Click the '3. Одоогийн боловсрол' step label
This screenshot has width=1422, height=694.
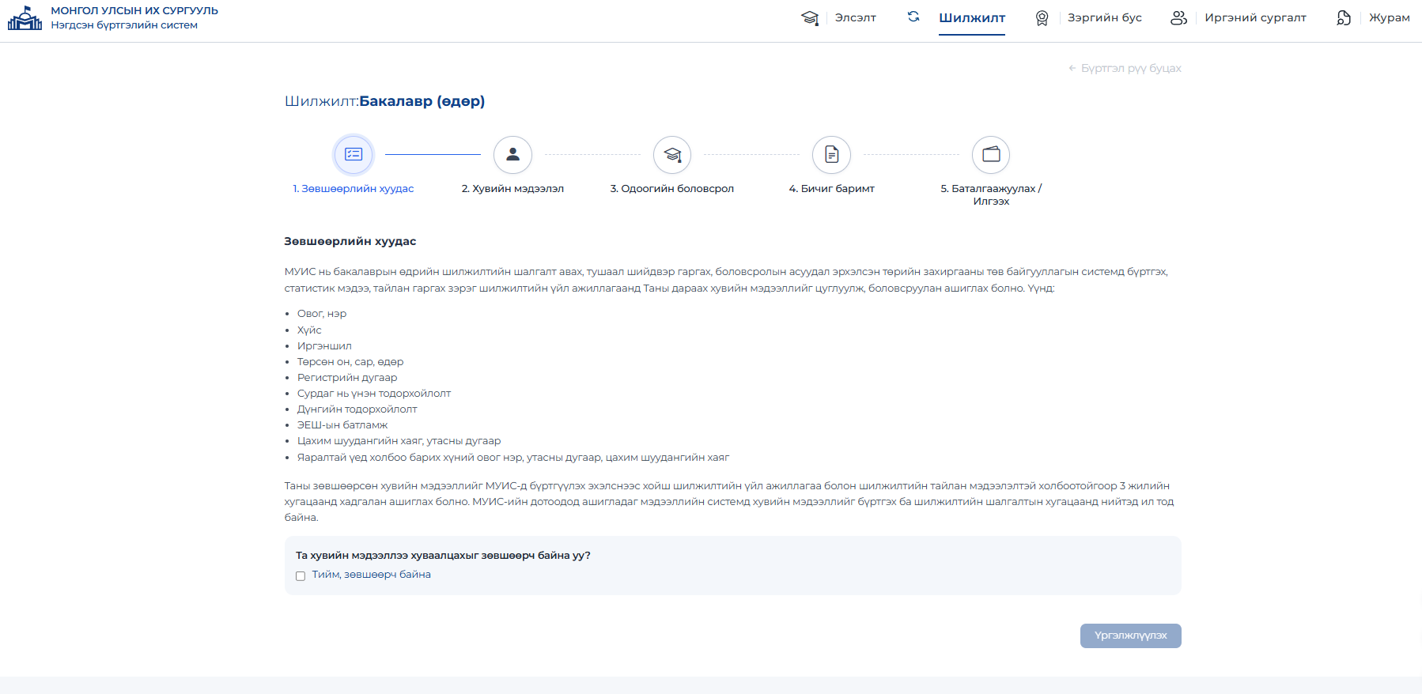(672, 189)
